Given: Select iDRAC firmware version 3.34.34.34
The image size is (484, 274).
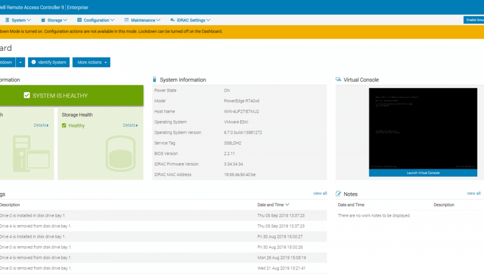Looking at the screenshot, I should (233, 164).
